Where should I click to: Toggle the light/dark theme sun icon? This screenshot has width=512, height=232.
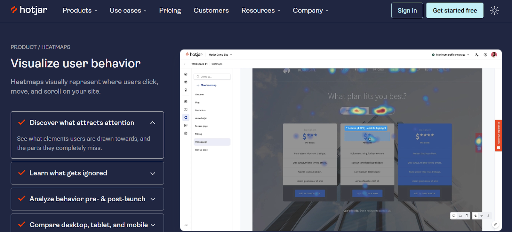coord(494,11)
